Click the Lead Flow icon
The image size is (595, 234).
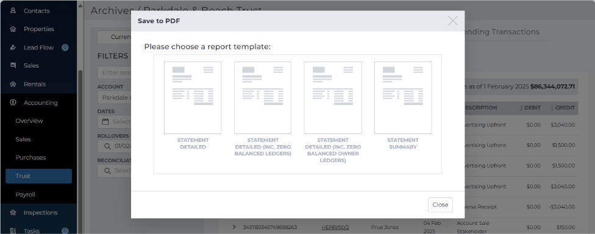[13, 48]
